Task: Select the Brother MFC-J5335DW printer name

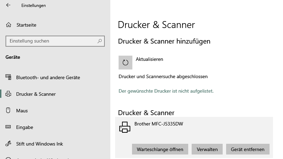Action: (x=159, y=124)
